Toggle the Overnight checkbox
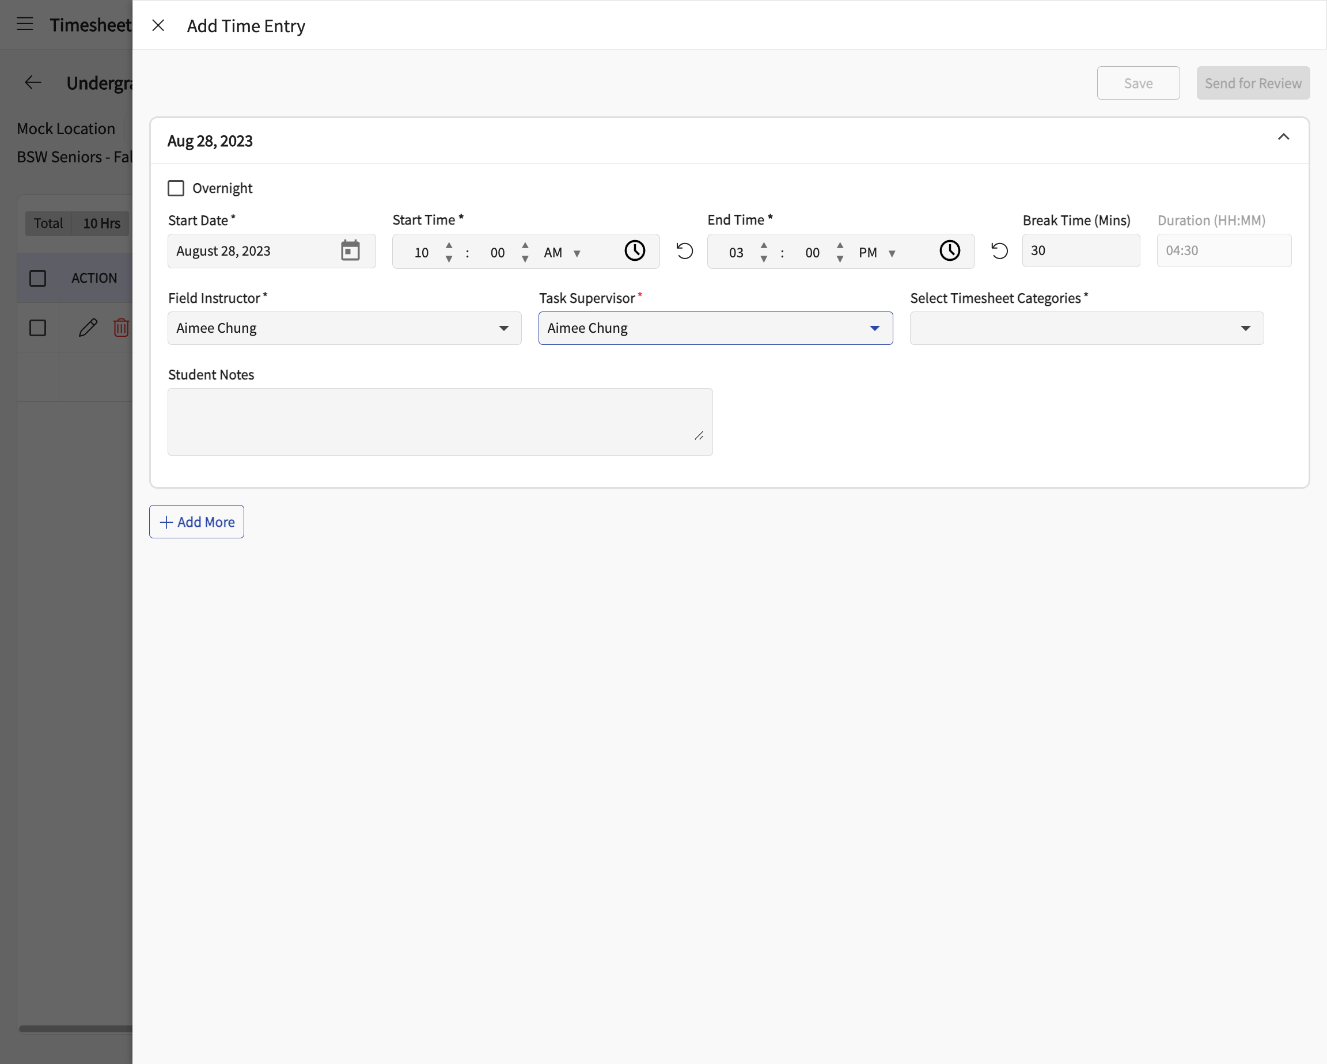The width and height of the screenshot is (1327, 1064). pyautogui.click(x=176, y=188)
